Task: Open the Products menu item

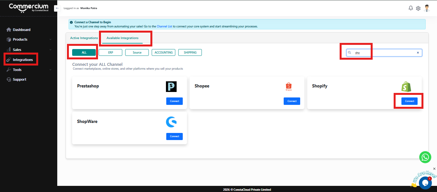Action: pos(20,39)
